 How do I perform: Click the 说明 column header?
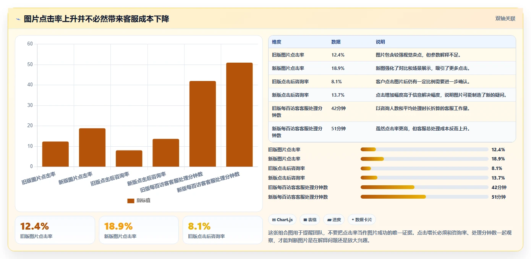[380, 42]
